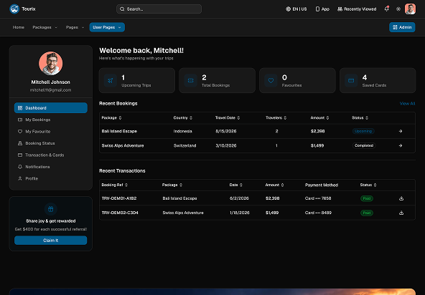
Task: Toggle the light/dark theme sun icon
Action: 398,9
